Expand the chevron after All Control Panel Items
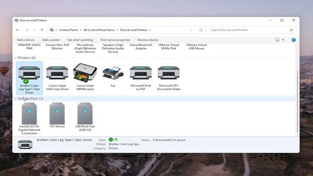313x176 pixels. [x=117, y=30]
